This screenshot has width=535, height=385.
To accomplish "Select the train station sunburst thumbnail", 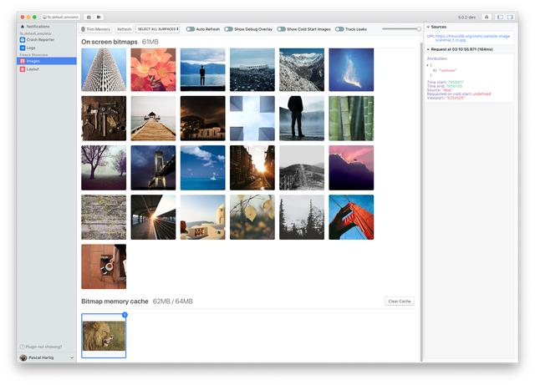I will click(153, 217).
